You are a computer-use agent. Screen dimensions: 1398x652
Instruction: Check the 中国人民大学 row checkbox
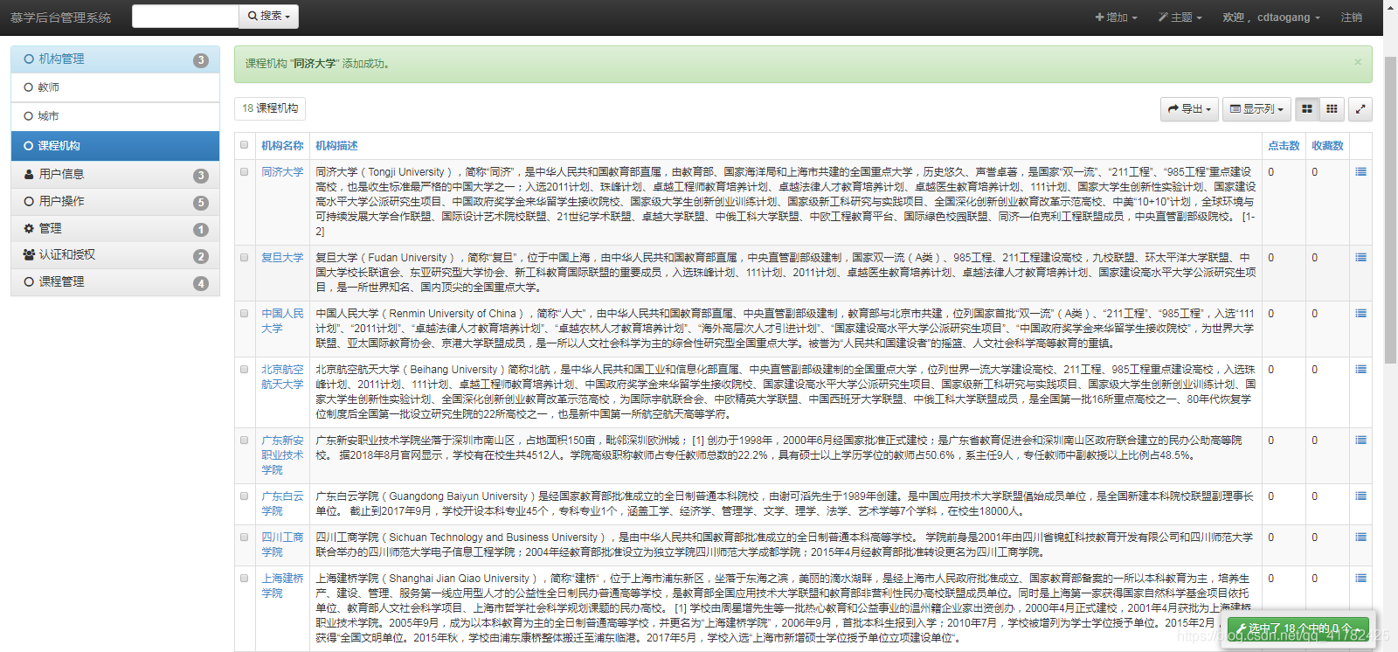coord(245,314)
